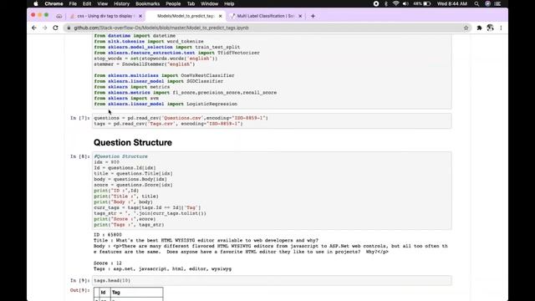Click the 'Tag' column header in table

[116, 293]
